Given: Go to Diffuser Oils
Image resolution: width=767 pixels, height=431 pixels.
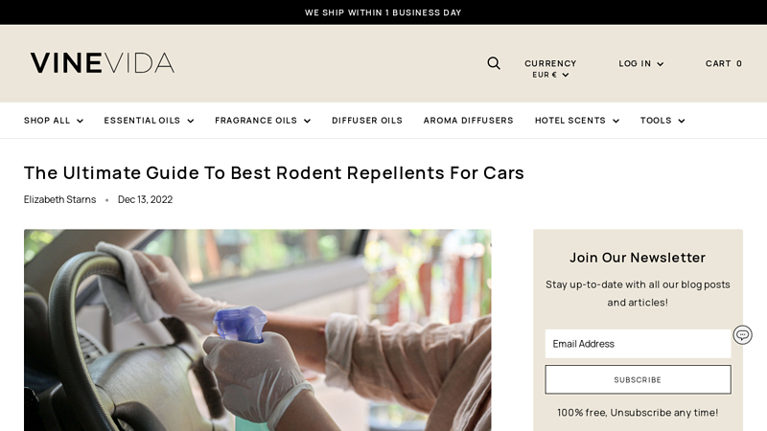Looking at the screenshot, I should coord(367,121).
